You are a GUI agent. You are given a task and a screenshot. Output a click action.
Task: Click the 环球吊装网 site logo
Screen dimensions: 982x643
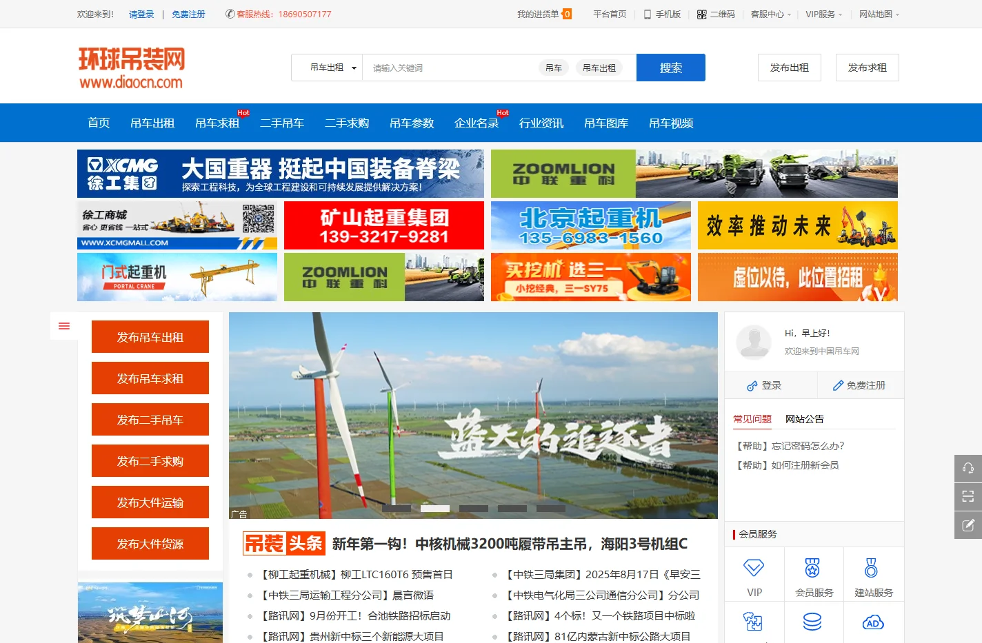point(132,68)
